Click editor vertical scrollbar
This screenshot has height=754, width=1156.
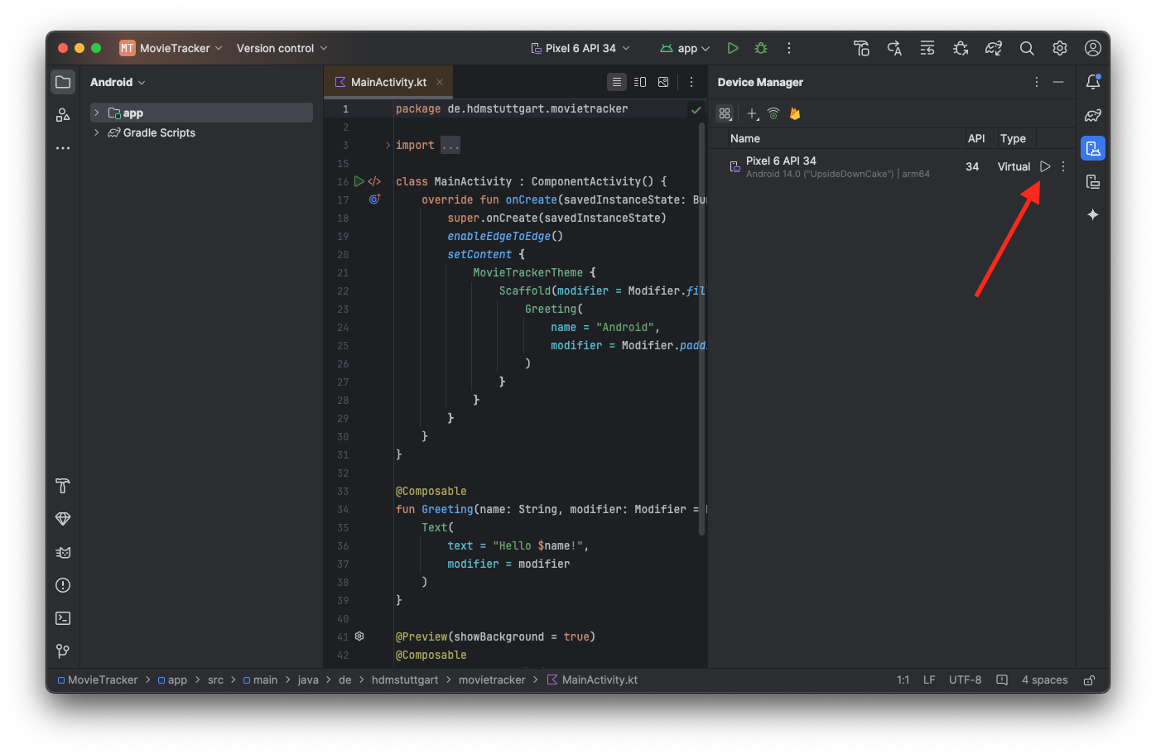702,329
